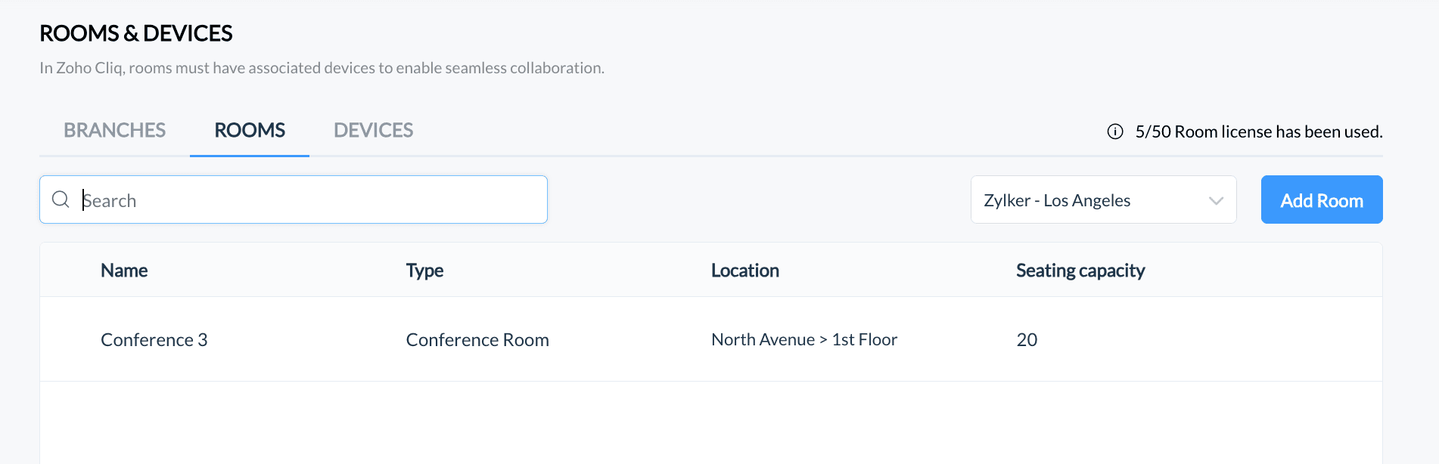This screenshot has width=1439, height=464.
Task: Click the rooms description text under heading
Action: pyautogui.click(x=322, y=68)
